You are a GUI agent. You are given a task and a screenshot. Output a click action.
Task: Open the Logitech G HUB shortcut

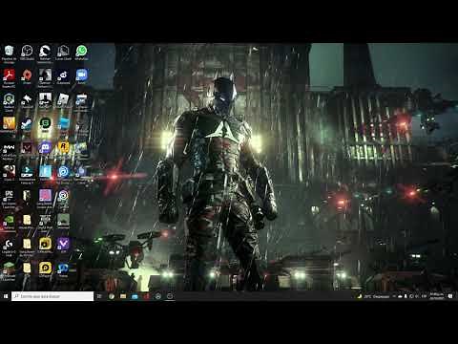click(x=9, y=247)
